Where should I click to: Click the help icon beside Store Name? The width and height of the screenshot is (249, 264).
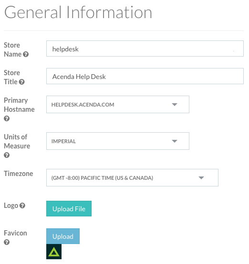pos(26,54)
